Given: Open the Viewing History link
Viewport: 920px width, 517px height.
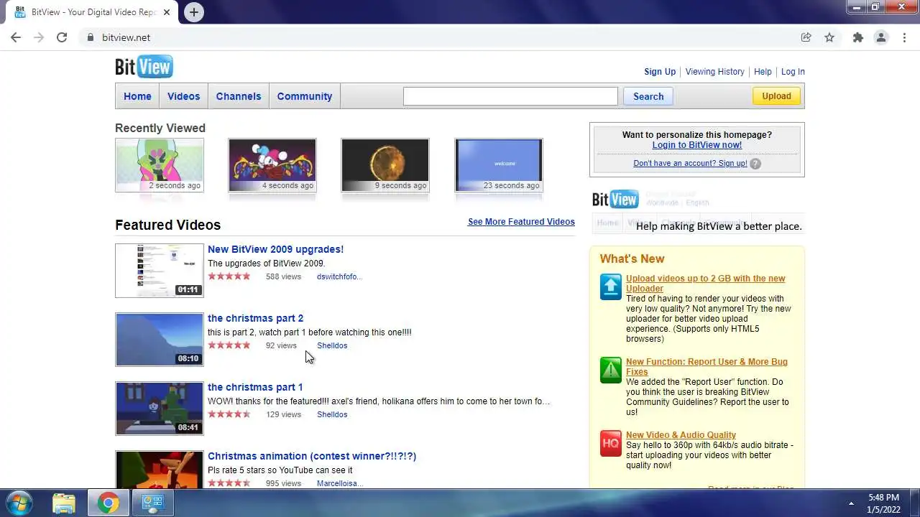Looking at the screenshot, I should 714,72.
